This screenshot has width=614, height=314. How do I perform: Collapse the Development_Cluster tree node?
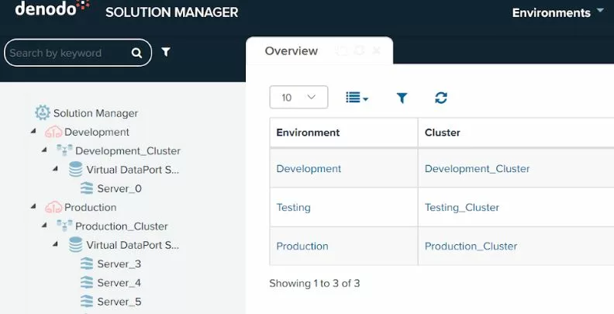[45, 150]
